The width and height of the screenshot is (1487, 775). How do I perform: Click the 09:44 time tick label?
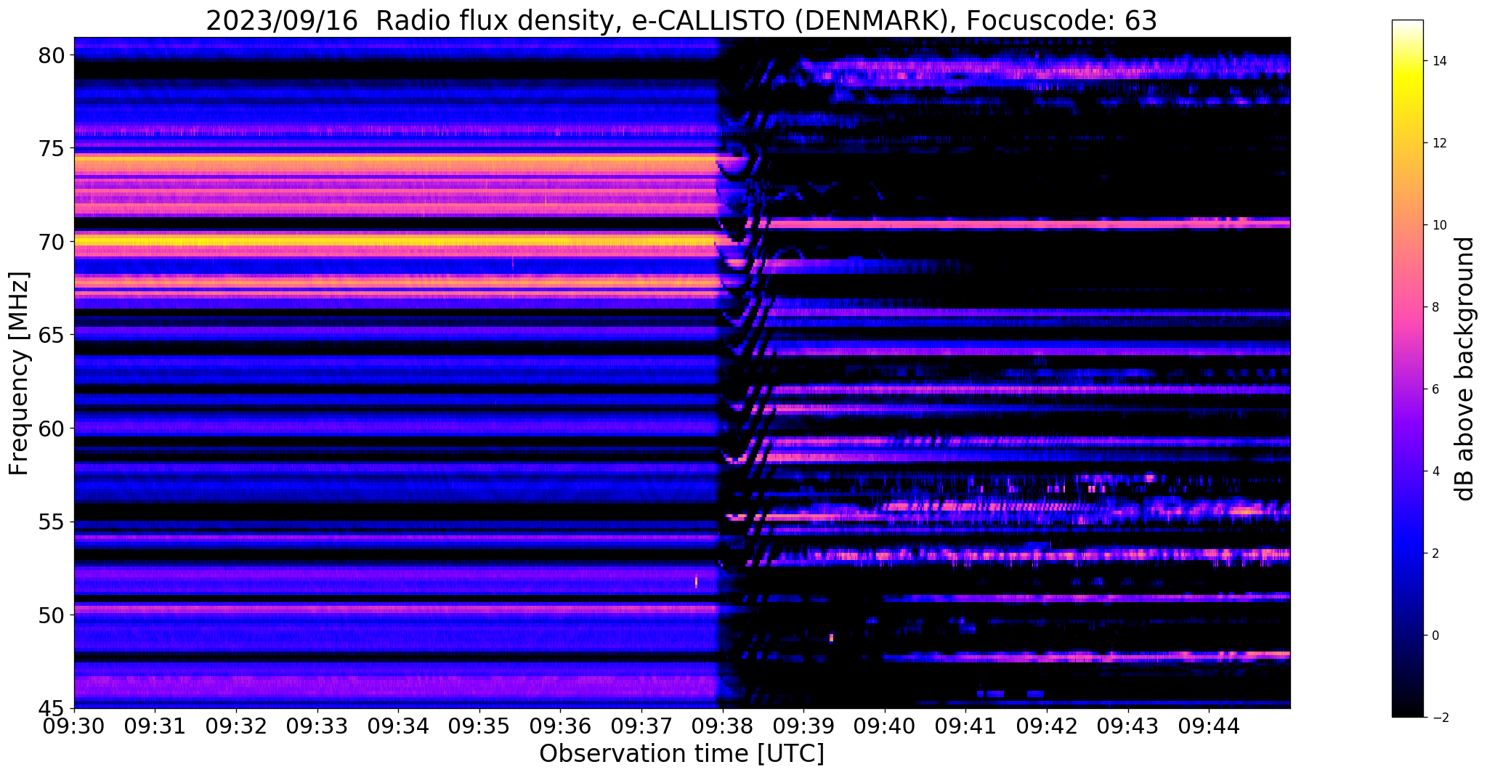pos(1209,725)
